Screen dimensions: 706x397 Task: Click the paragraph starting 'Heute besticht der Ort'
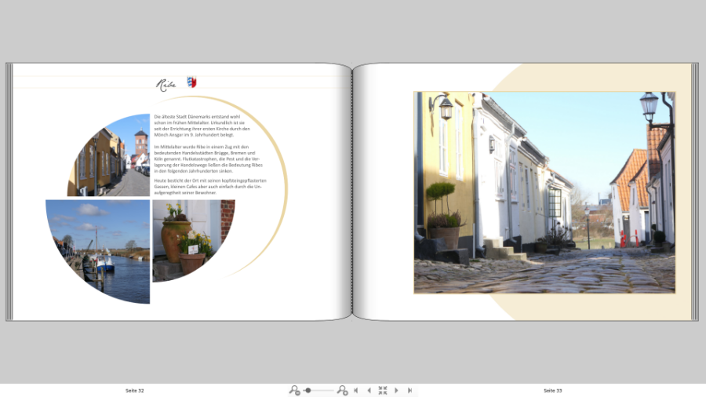(x=209, y=187)
